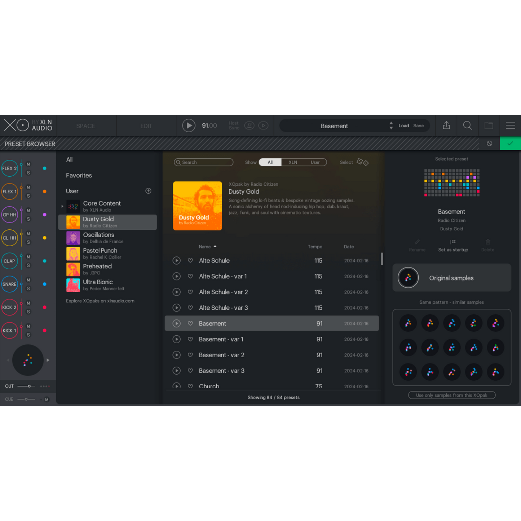Favorite the Alte Schule preset with heart
The image size is (521, 521).
pos(190,261)
